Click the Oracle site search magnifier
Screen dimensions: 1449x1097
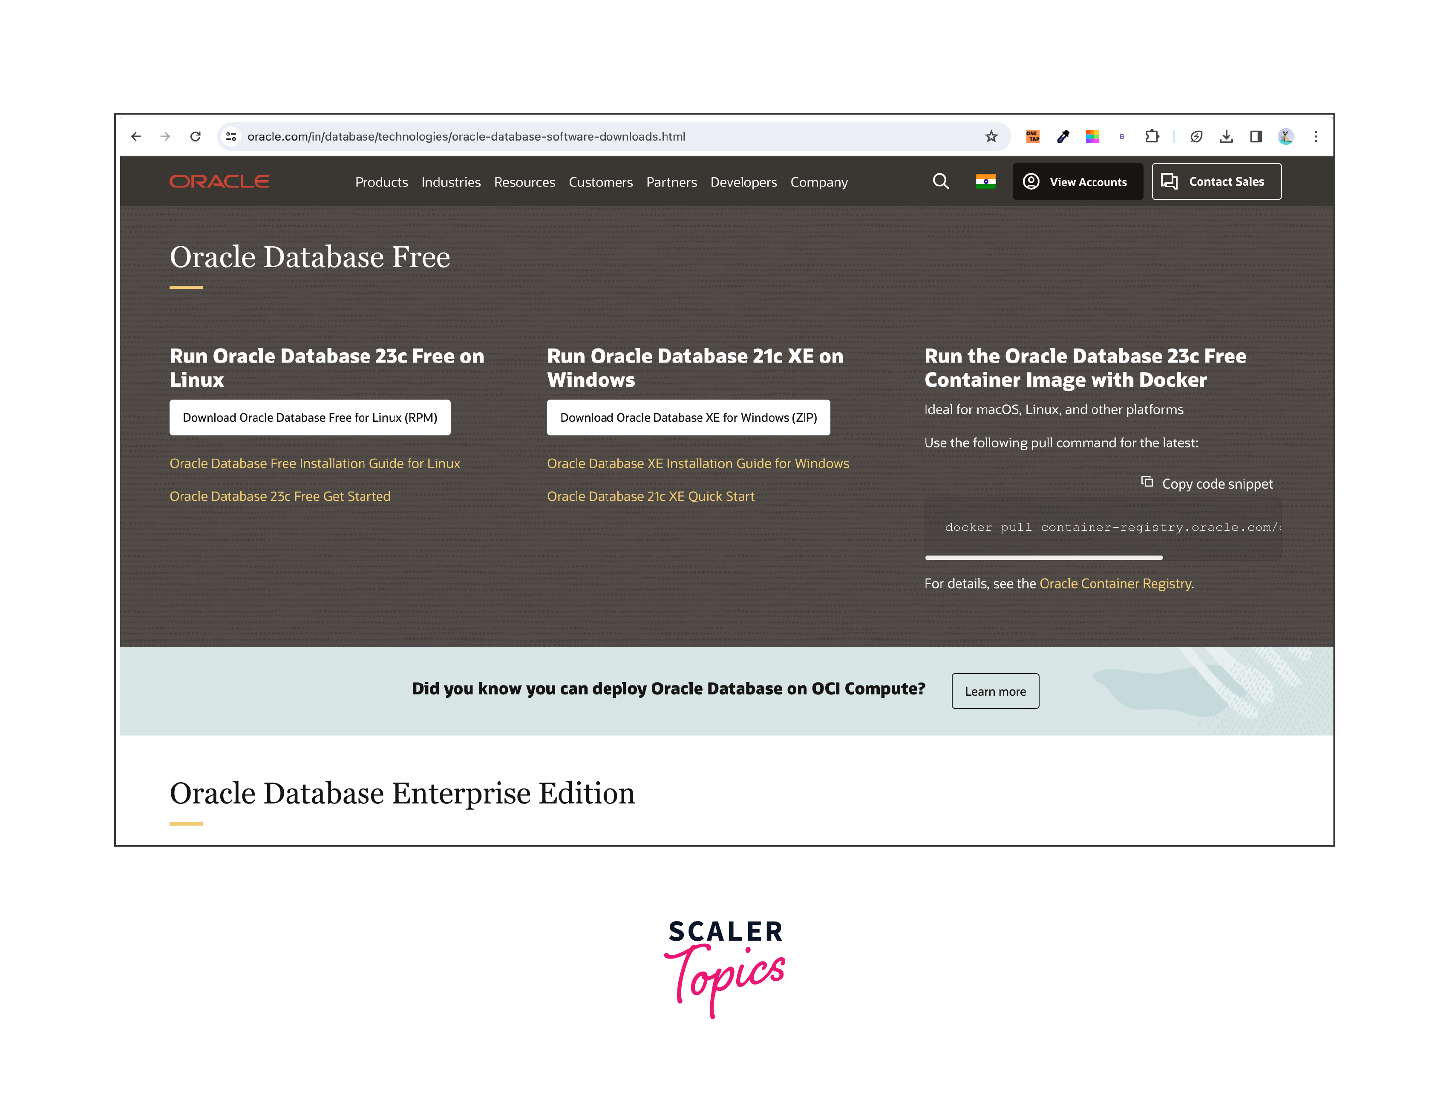pos(941,181)
